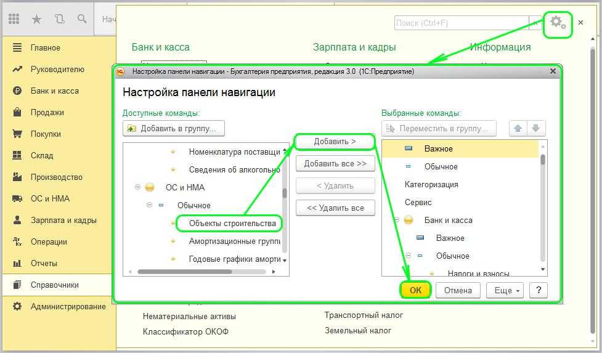Select Администрирование in the left sidebar
This screenshot has width=602, height=353.
68,306
